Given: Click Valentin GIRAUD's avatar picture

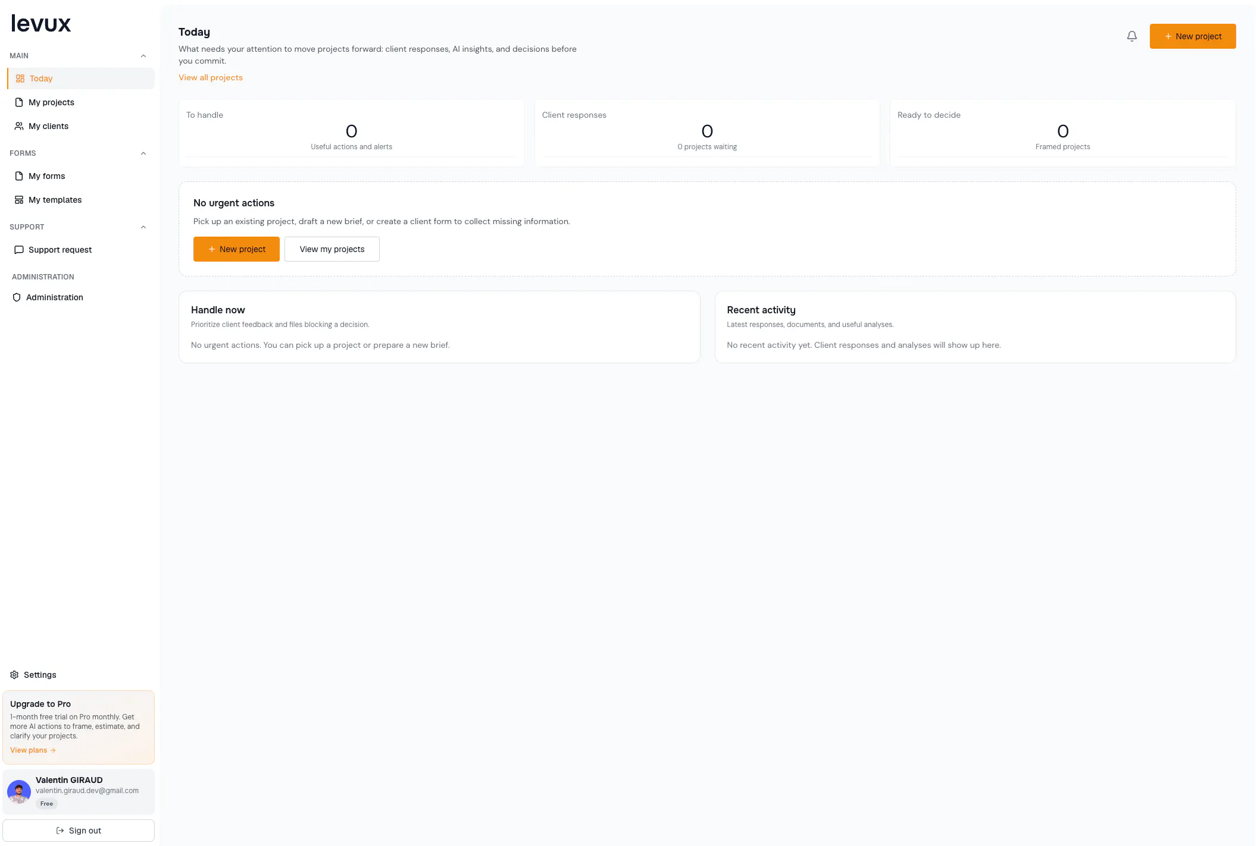Looking at the screenshot, I should pyautogui.click(x=19, y=792).
